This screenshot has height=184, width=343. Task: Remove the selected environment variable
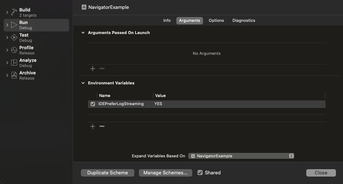point(102,126)
